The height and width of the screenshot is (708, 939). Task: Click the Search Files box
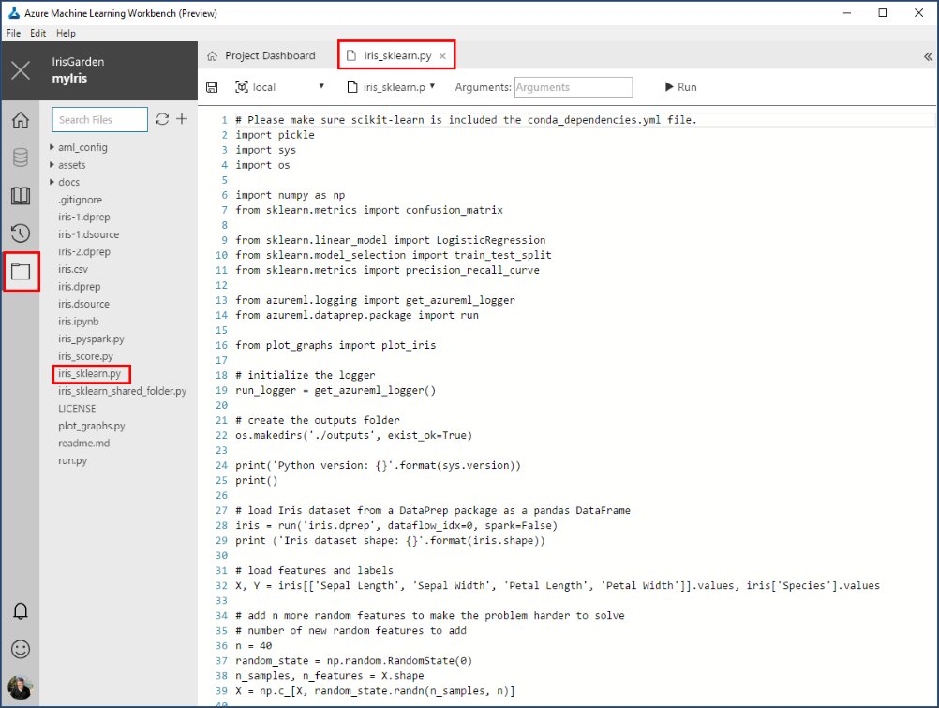(x=100, y=119)
